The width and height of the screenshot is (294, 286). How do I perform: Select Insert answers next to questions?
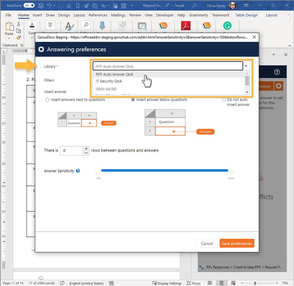[47, 100]
